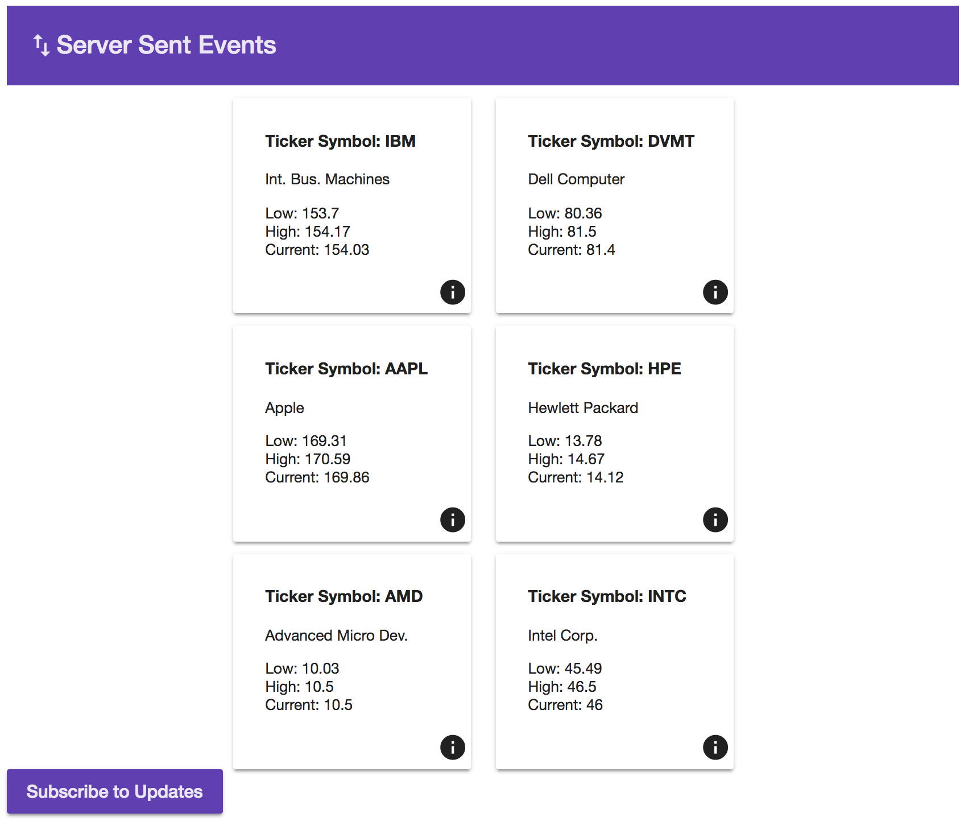Viewport: 964px width, 821px height.
Task: Click the Low: 10.03 value
Action: pyautogui.click(x=302, y=669)
